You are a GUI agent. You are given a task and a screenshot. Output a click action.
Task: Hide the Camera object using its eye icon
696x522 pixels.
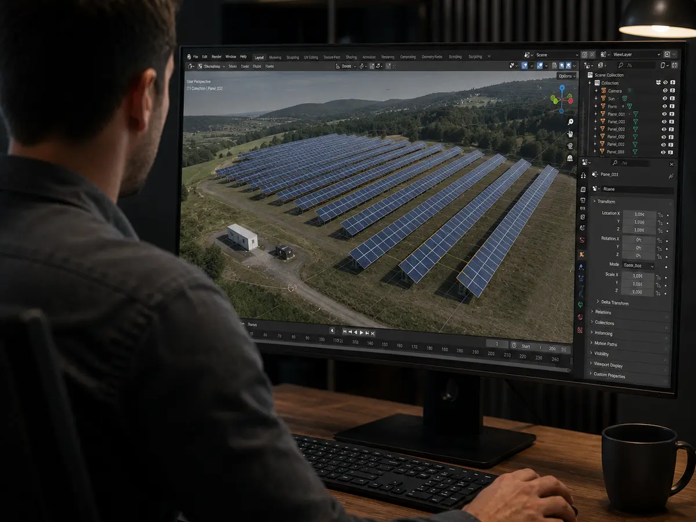click(x=665, y=91)
